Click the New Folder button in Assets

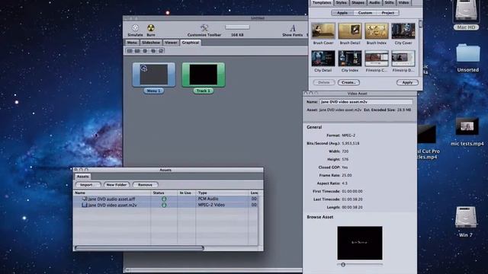click(x=117, y=184)
